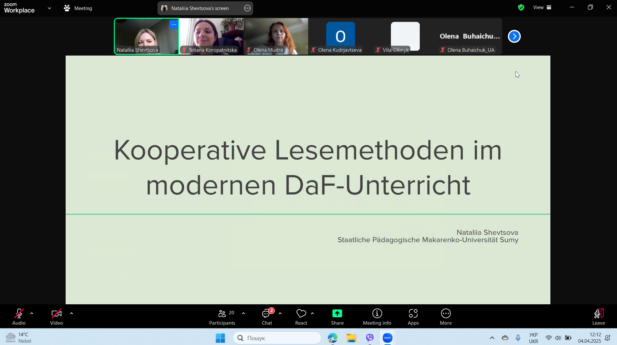Click the green encryption shield icon
Viewport: 617px width, 345px height.
coord(521,7)
